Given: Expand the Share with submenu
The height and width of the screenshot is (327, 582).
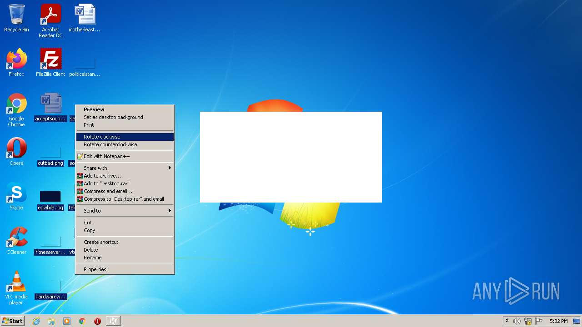Looking at the screenshot, I should pyautogui.click(x=125, y=168).
